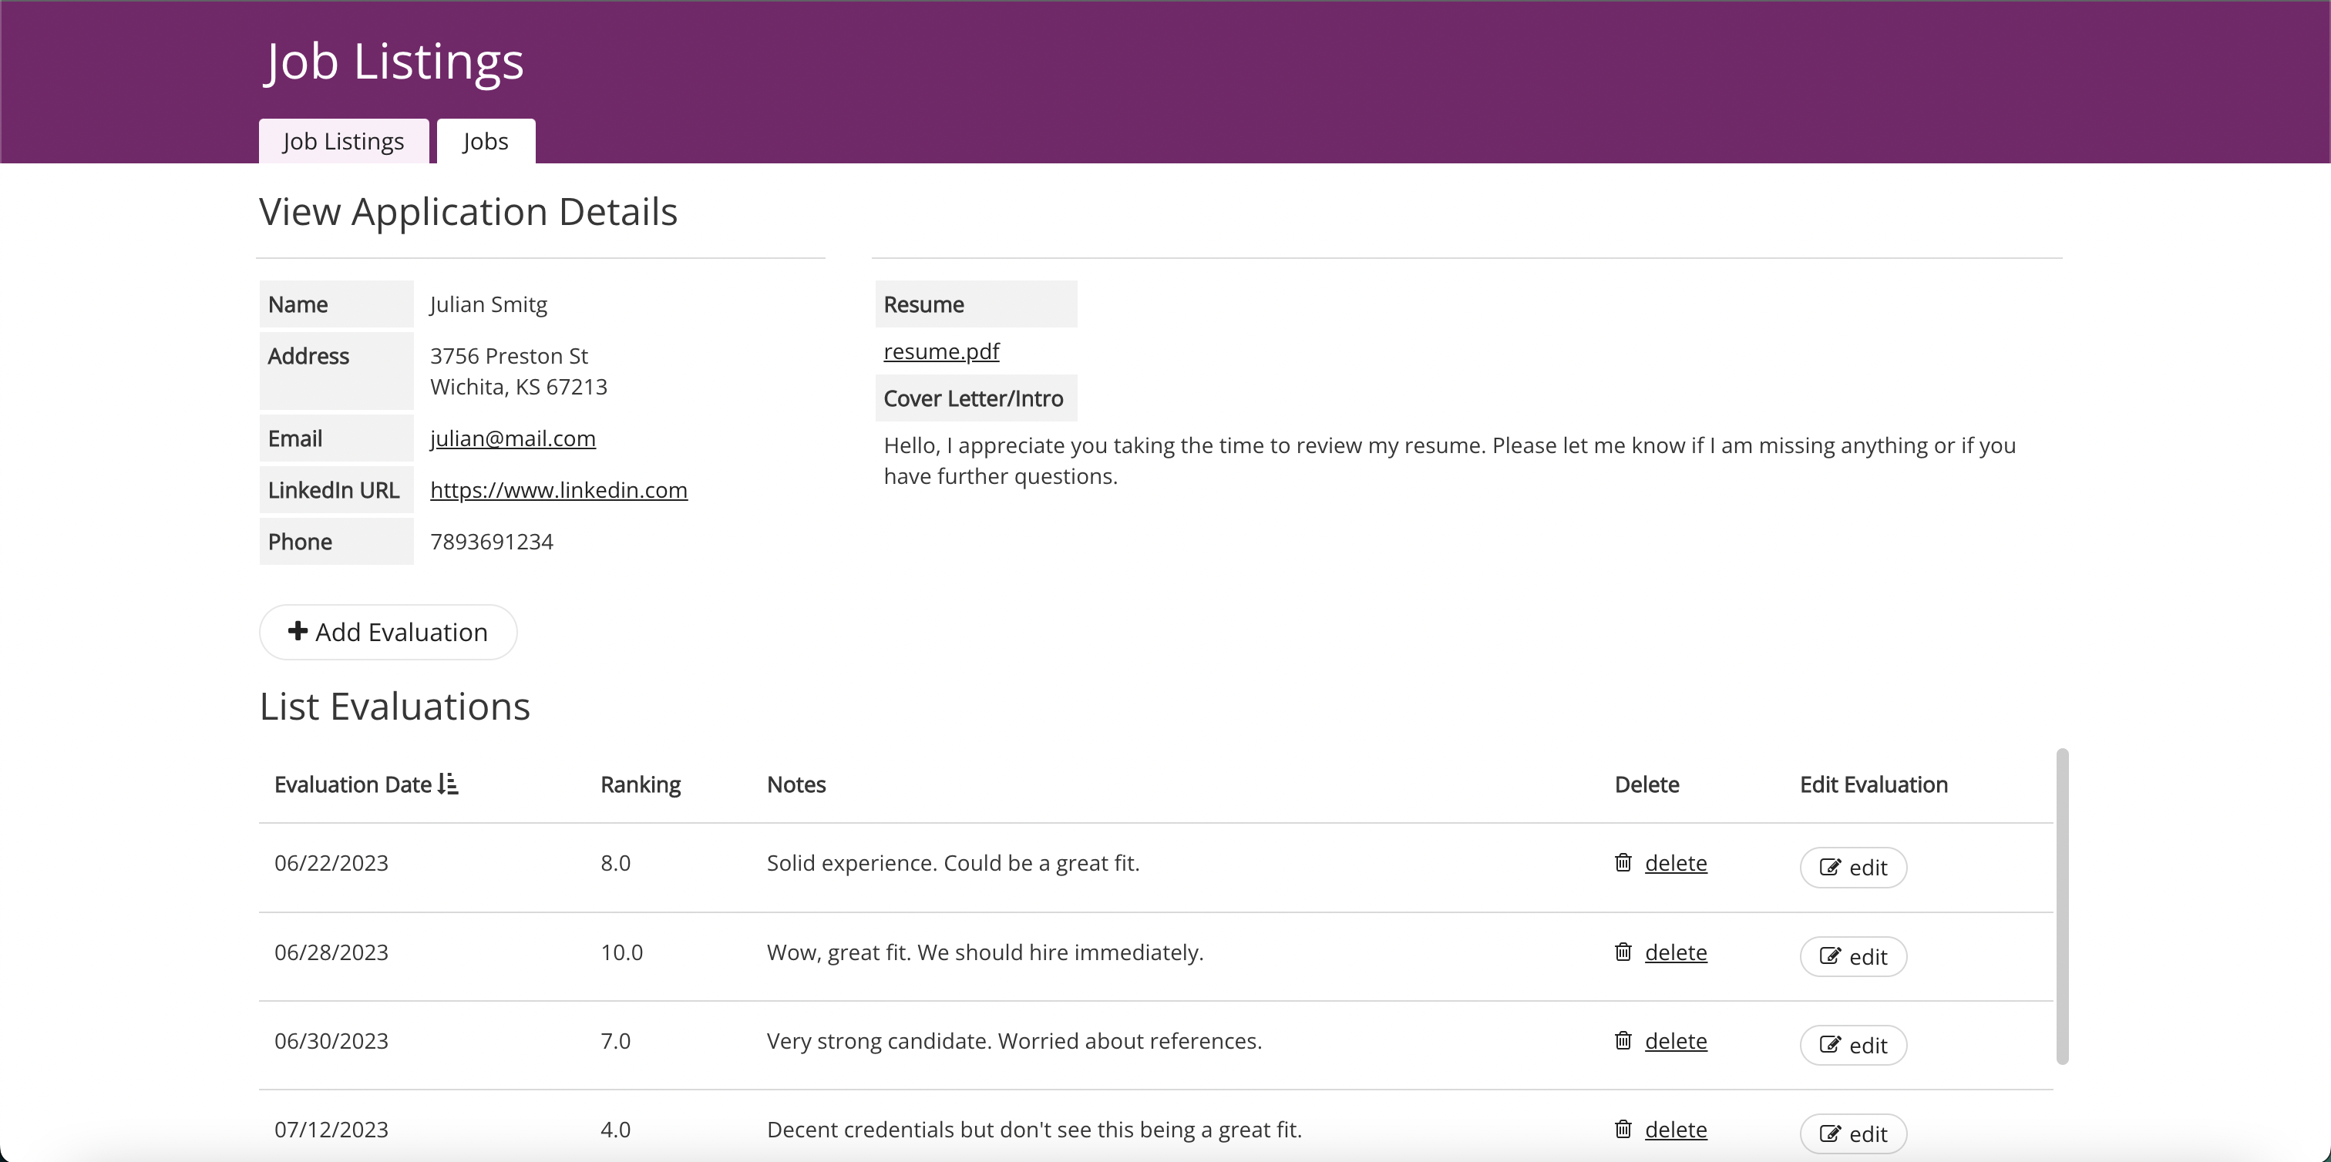Click trash icon for 07/12/2023 evaluation
Image resolution: width=2331 pixels, height=1162 pixels.
click(x=1623, y=1130)
